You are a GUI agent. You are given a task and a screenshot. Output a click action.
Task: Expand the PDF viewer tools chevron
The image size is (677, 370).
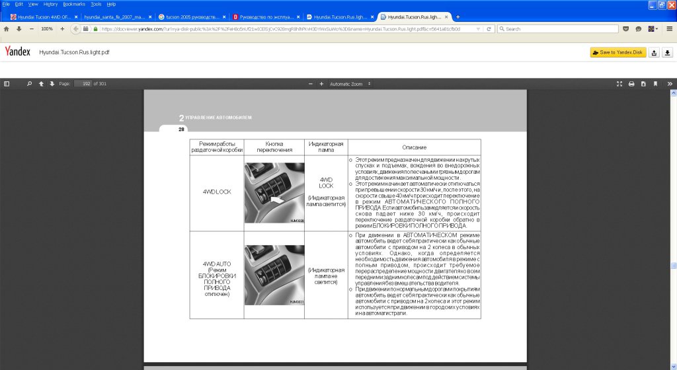coord(670,84)
